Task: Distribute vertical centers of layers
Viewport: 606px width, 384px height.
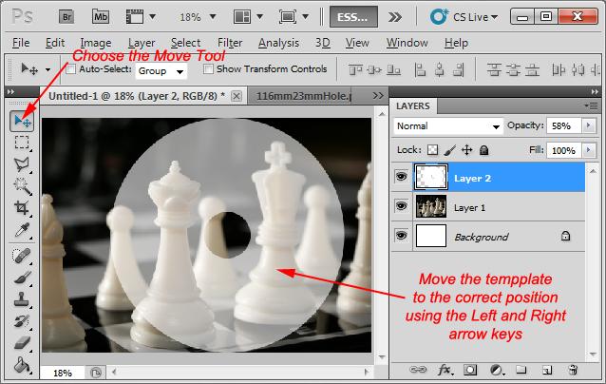Action: (513, 70)
